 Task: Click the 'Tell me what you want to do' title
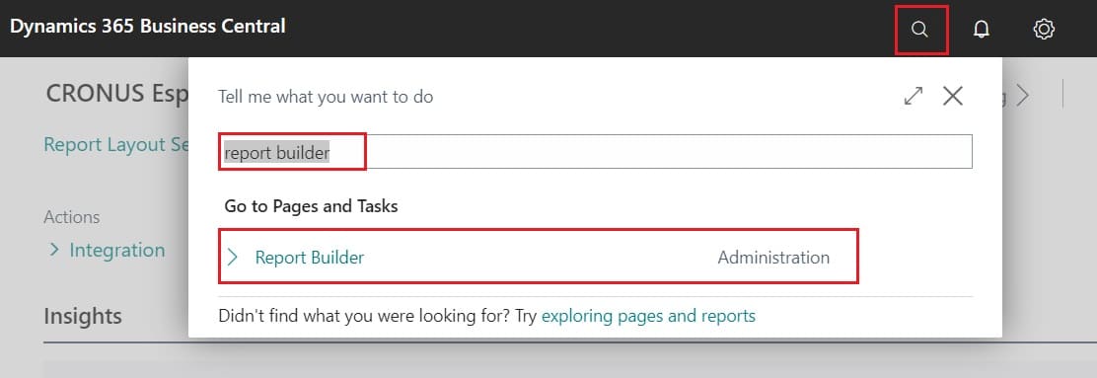(326, 97)
